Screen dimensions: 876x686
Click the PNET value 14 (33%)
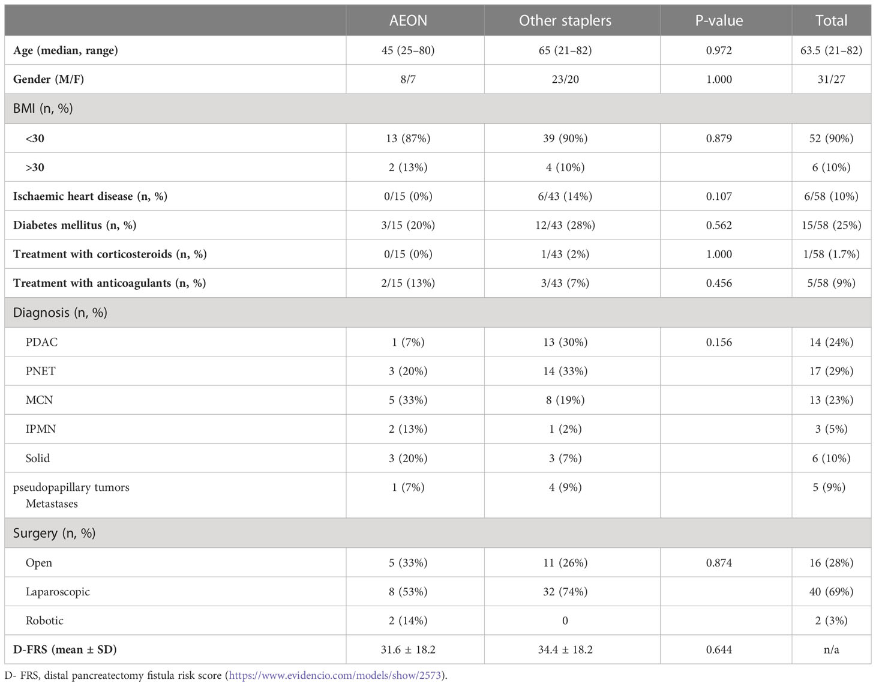pyautogui.click(x=565, y=372)
